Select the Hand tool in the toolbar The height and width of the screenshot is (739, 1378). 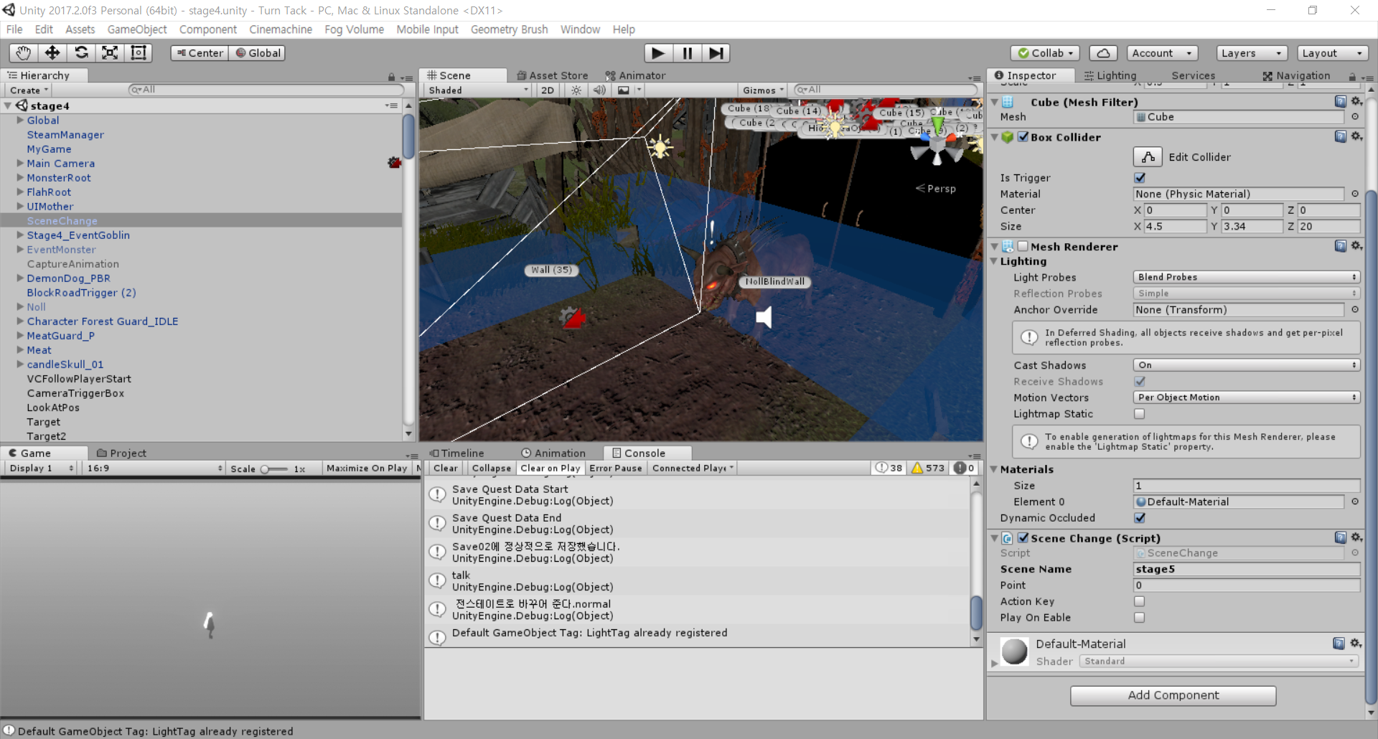tap(24, 53)
